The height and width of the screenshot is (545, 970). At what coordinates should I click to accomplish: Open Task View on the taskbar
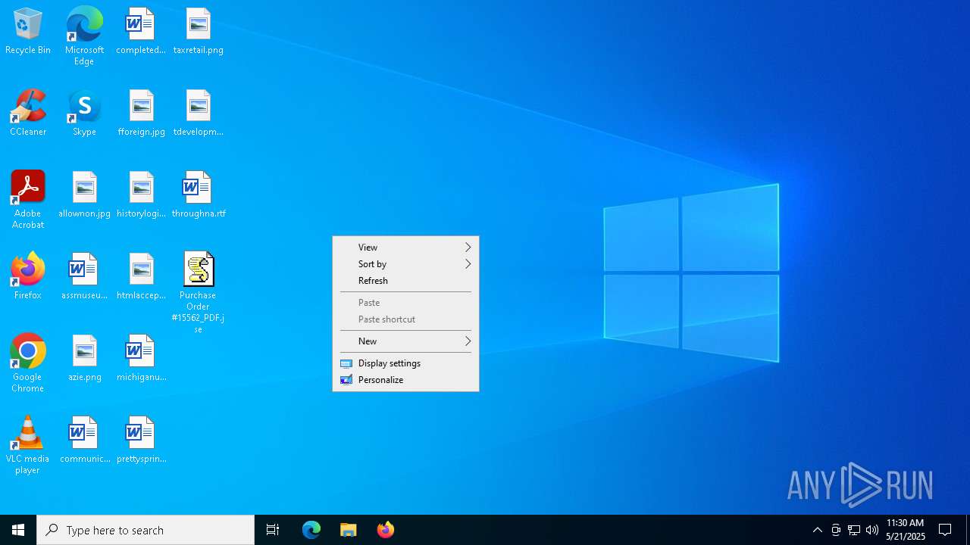click(x=273, y=530)
